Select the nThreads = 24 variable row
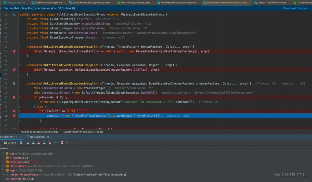312x182 pixels. pyautogui.click(x=156, y=158)
